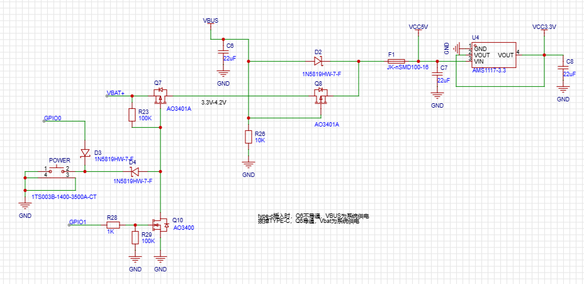The image size is (584, 284).
Task: Click the 1K value of R28
Action: tap(112, 232)
